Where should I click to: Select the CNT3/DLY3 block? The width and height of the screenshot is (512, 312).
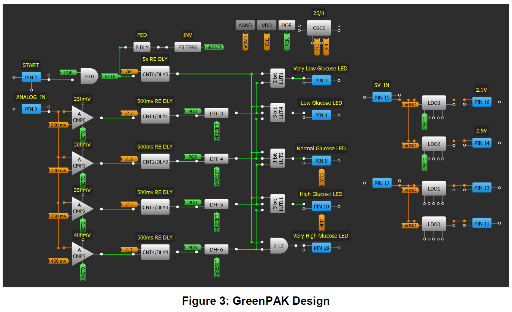click(155, 206)
